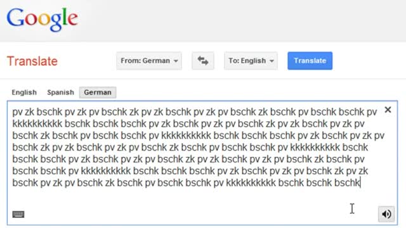Open the virtual keyboard input tool
Screen dimensions: 406x228
tap(18, 214)
